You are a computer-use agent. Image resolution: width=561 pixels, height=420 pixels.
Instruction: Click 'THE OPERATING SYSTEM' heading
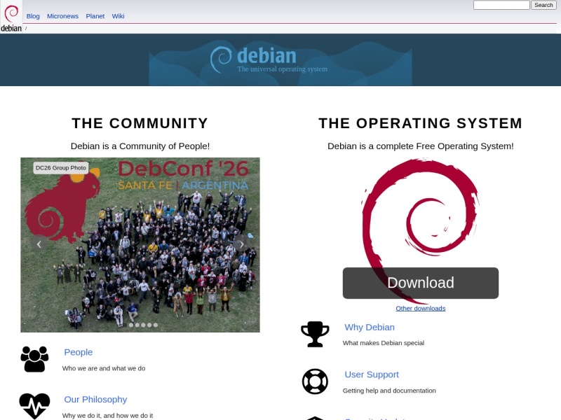coord(420,123)
